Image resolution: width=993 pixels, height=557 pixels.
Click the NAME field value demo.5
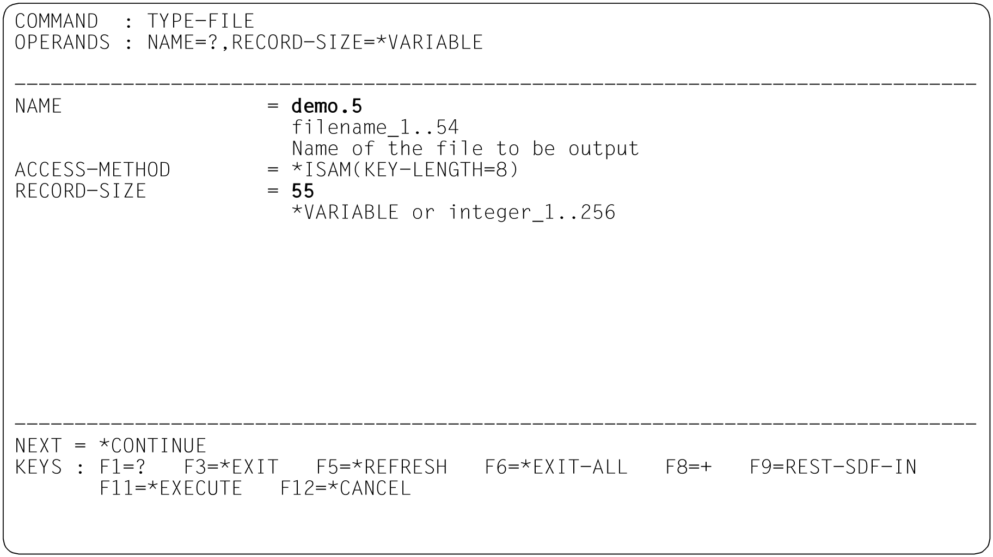[327, 106]
